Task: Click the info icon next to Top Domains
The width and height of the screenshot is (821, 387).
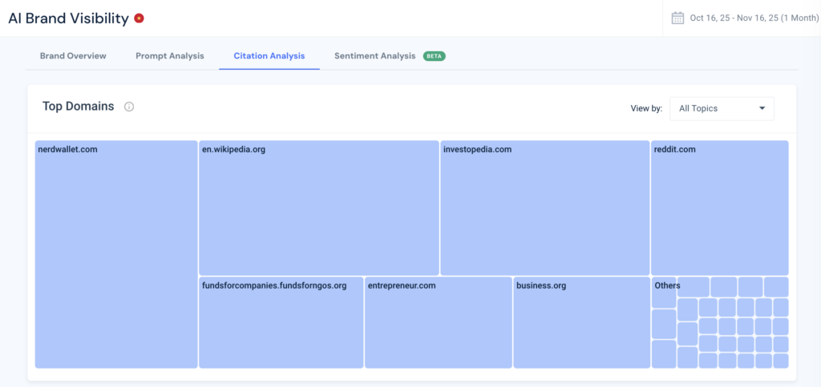Action: point(129,107)
